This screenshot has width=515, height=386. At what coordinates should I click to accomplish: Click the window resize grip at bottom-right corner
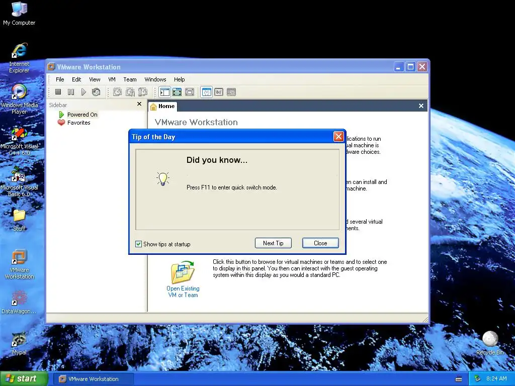tap(425, 319)
